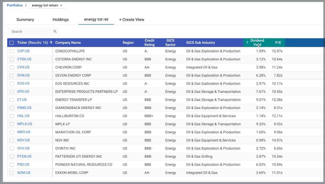325x184 pixels.
Task: Click the Dividend Yield column header
Action: 257,43
